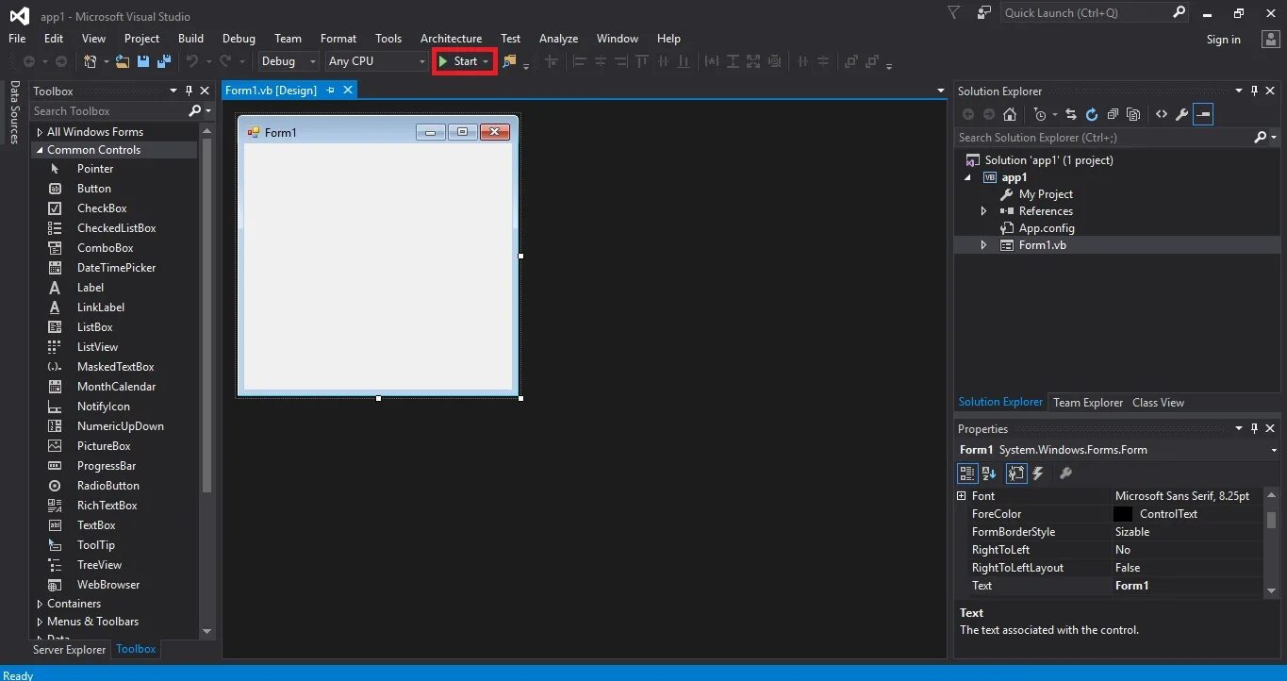This screenshot has width=1287, height=681.
Task: Click the Collapse All icon in Solution Explorer
Action: [1113, 114]
